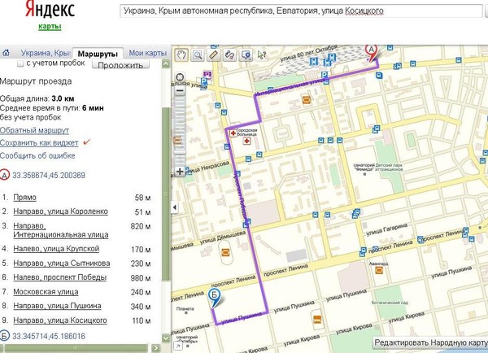Click route start marker A on map

[371, 52]
